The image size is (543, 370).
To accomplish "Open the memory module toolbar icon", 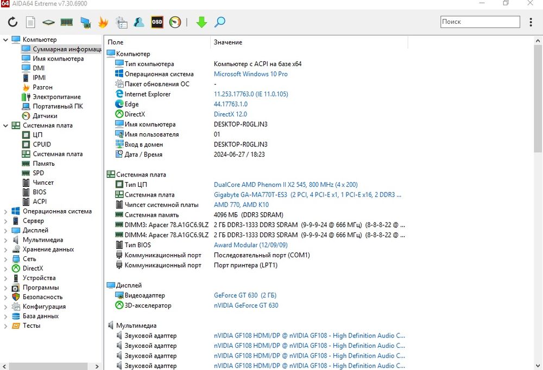I will [x=66, y=22].
